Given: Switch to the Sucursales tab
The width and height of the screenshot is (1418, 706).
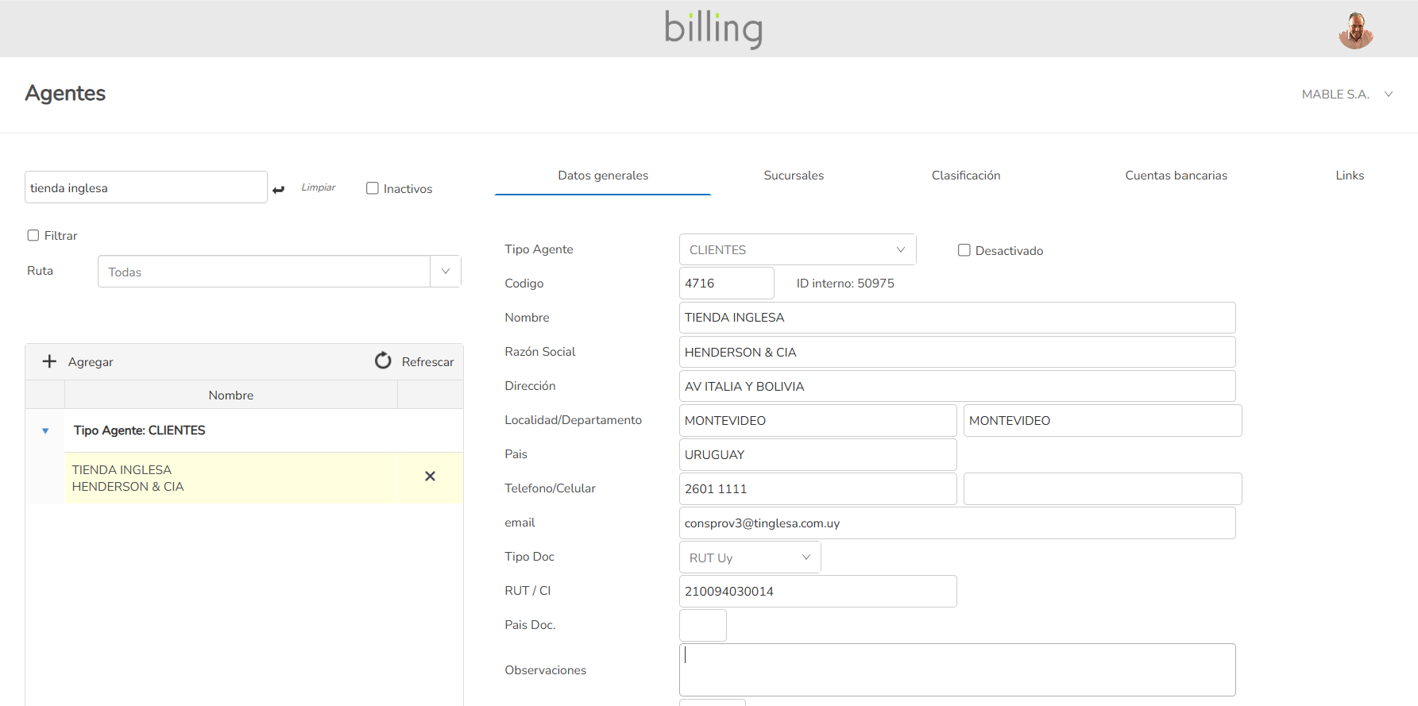Looking at the screenshot, I should (x=793, y=176).
